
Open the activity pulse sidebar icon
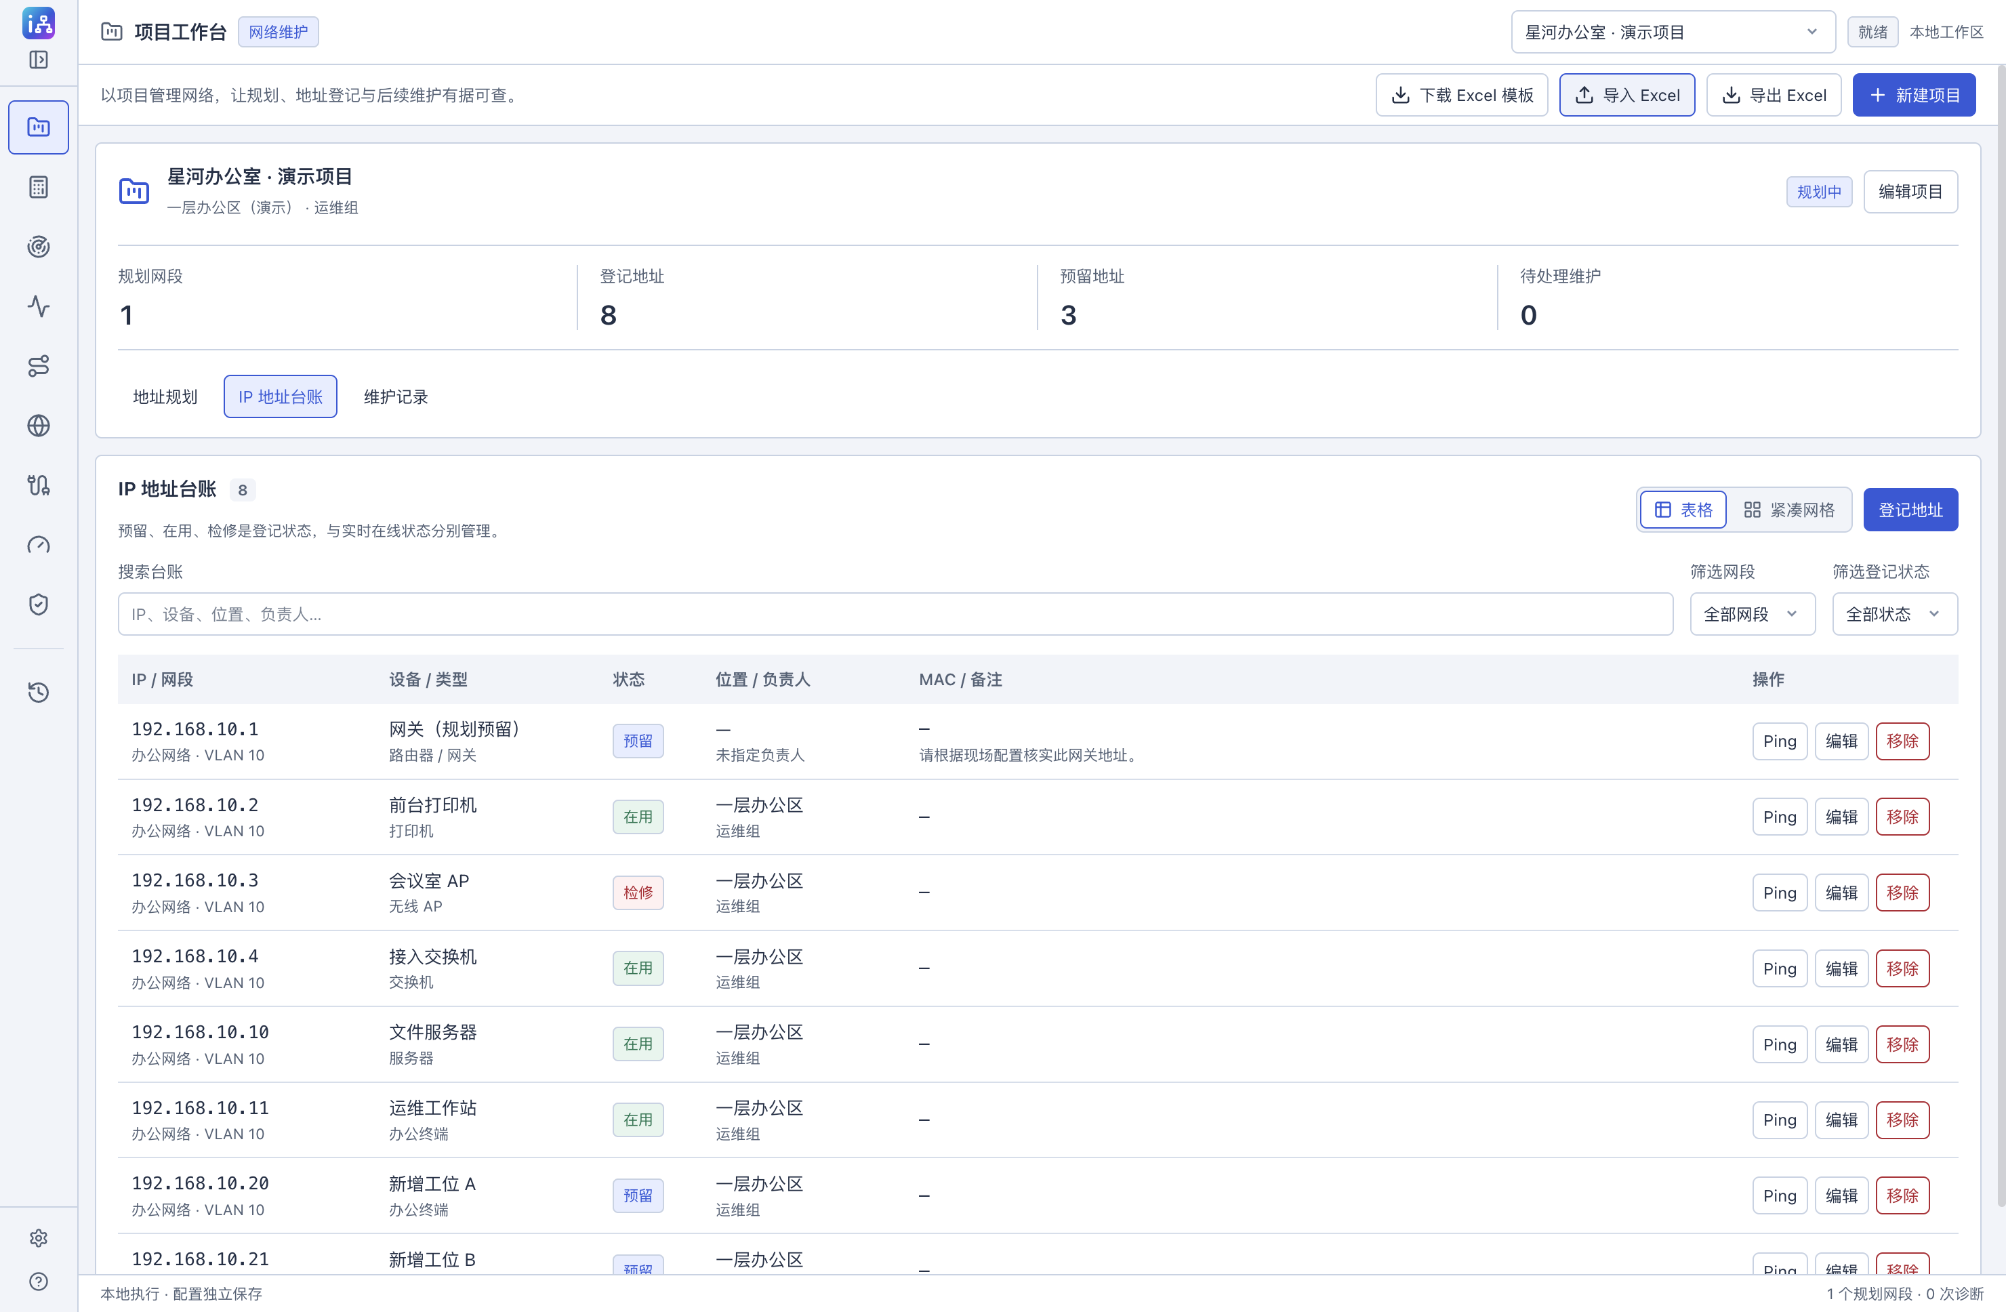coord(39,307)
